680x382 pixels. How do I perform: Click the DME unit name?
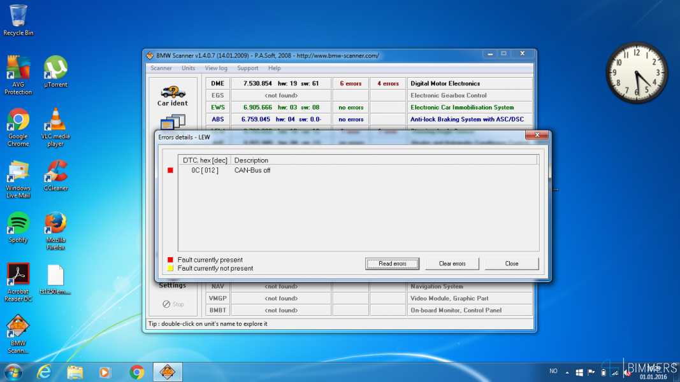(218, 83)
